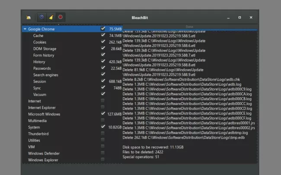The height and width of the screenshot is (175, 281).
Task: Select the DOM Storage item
Action: click(x=45, y=49)
